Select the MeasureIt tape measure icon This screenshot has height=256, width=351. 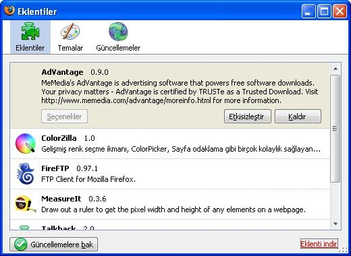pos(26,204)
